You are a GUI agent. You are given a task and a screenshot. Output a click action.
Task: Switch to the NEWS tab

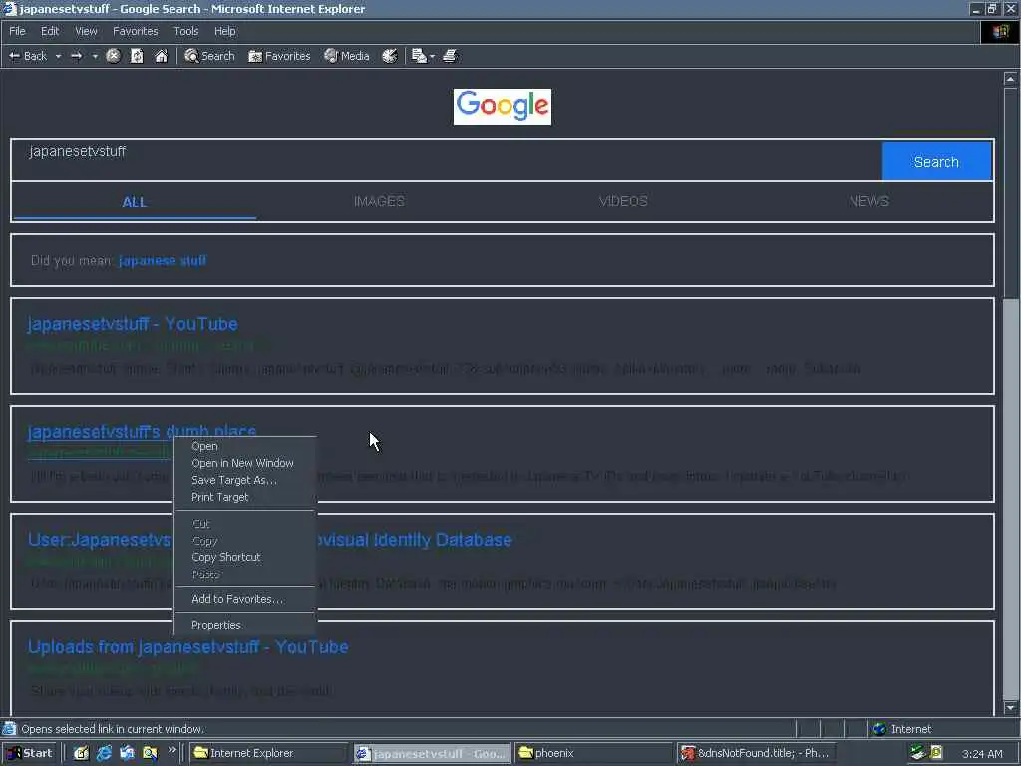868,201
